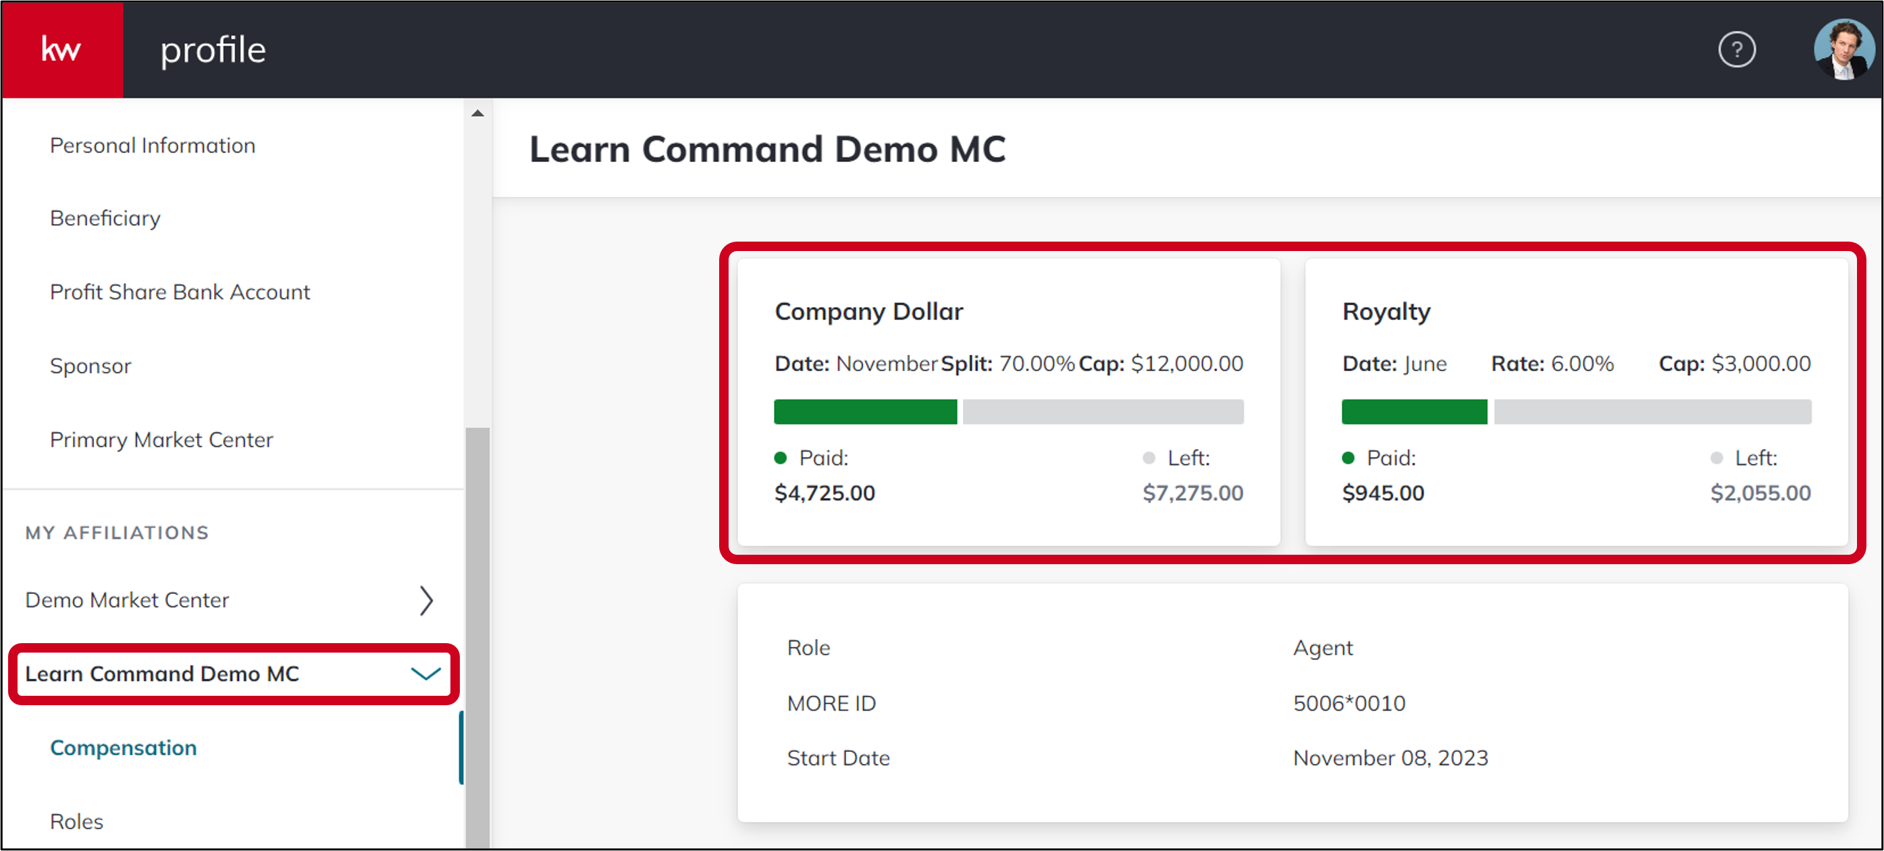The width and height of the screenshot is (1884, 851).
Task: Click the profile title in header
Action: (213, 51)
